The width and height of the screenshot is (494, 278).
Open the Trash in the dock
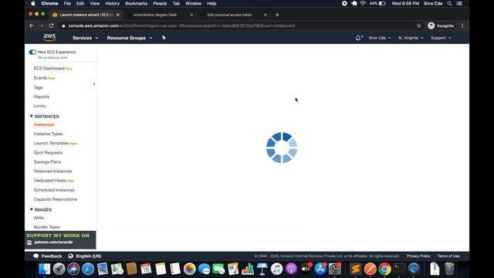449,269
